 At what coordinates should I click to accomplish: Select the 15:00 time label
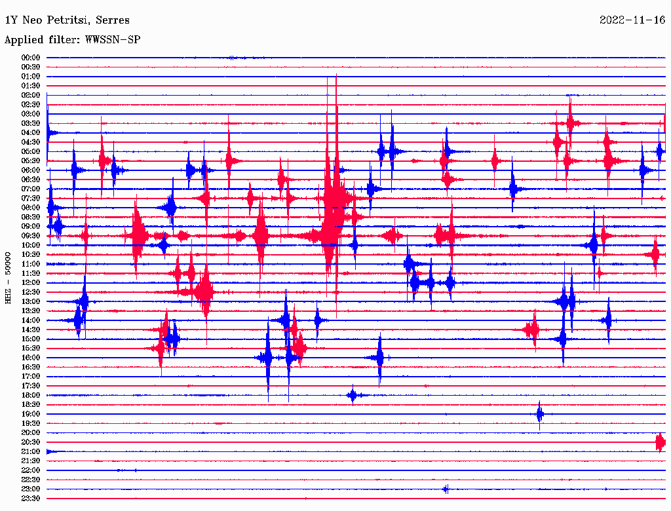[30, 339]
